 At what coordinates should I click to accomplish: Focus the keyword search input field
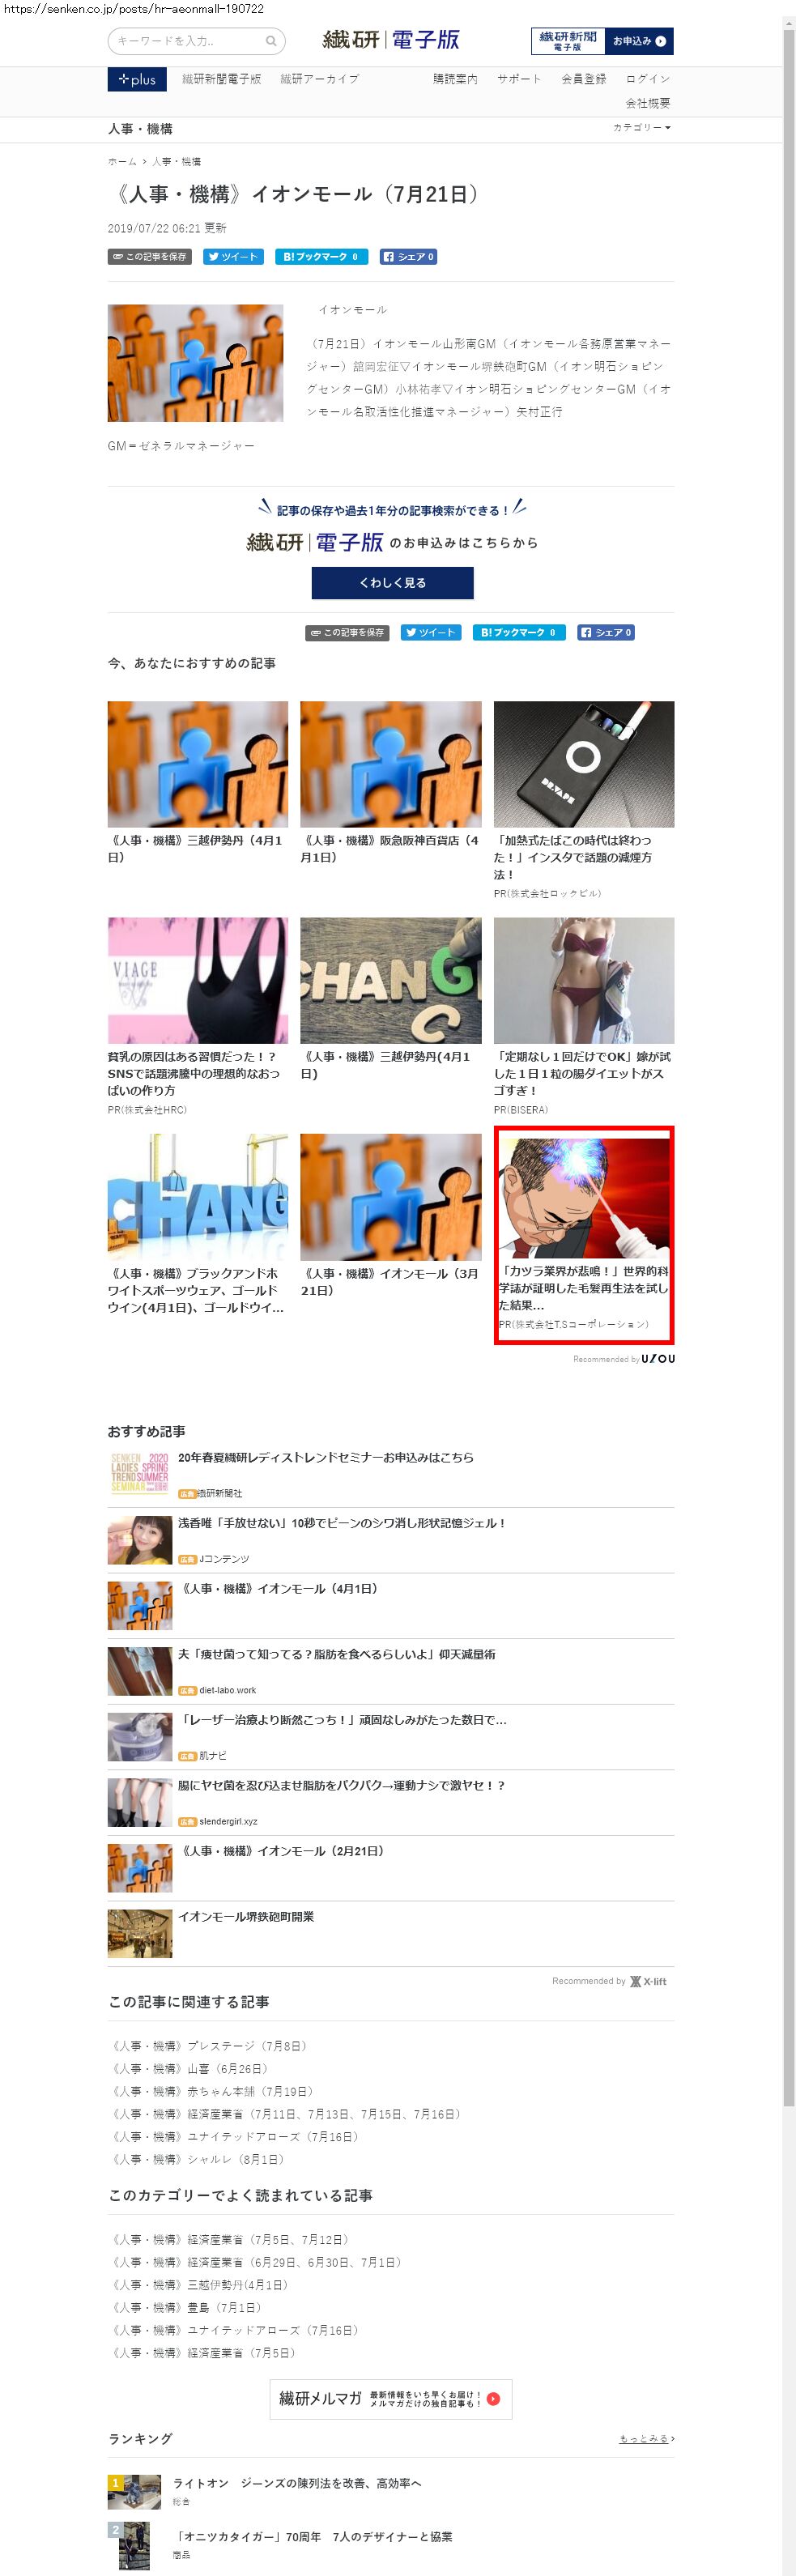196,41
